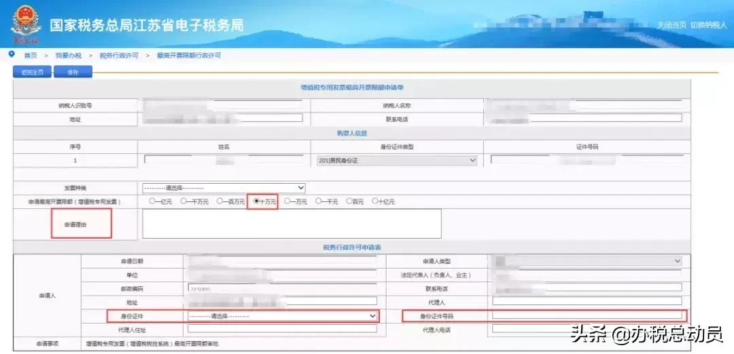Click the tax bureau emblem logo
Screen dimensions: 734x354
(26, 23)
